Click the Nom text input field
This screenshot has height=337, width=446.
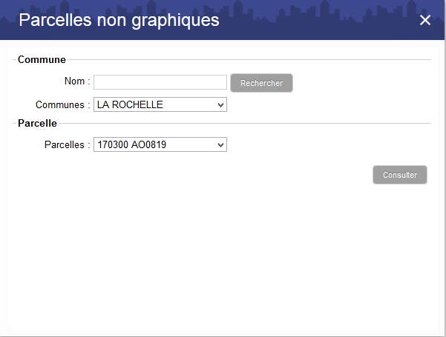tap(160, 82)
